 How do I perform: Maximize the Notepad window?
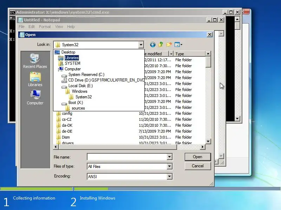[215, 20]
